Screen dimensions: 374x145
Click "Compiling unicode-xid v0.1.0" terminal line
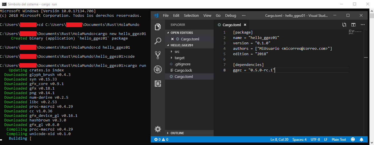tap(38, 134)
